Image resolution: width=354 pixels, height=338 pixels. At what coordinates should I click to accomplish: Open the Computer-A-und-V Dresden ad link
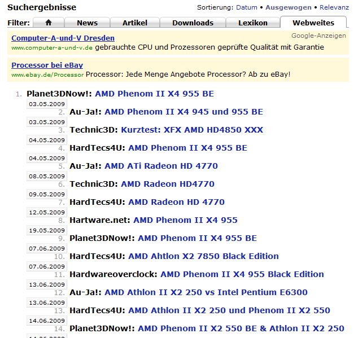tap(63, 38)
